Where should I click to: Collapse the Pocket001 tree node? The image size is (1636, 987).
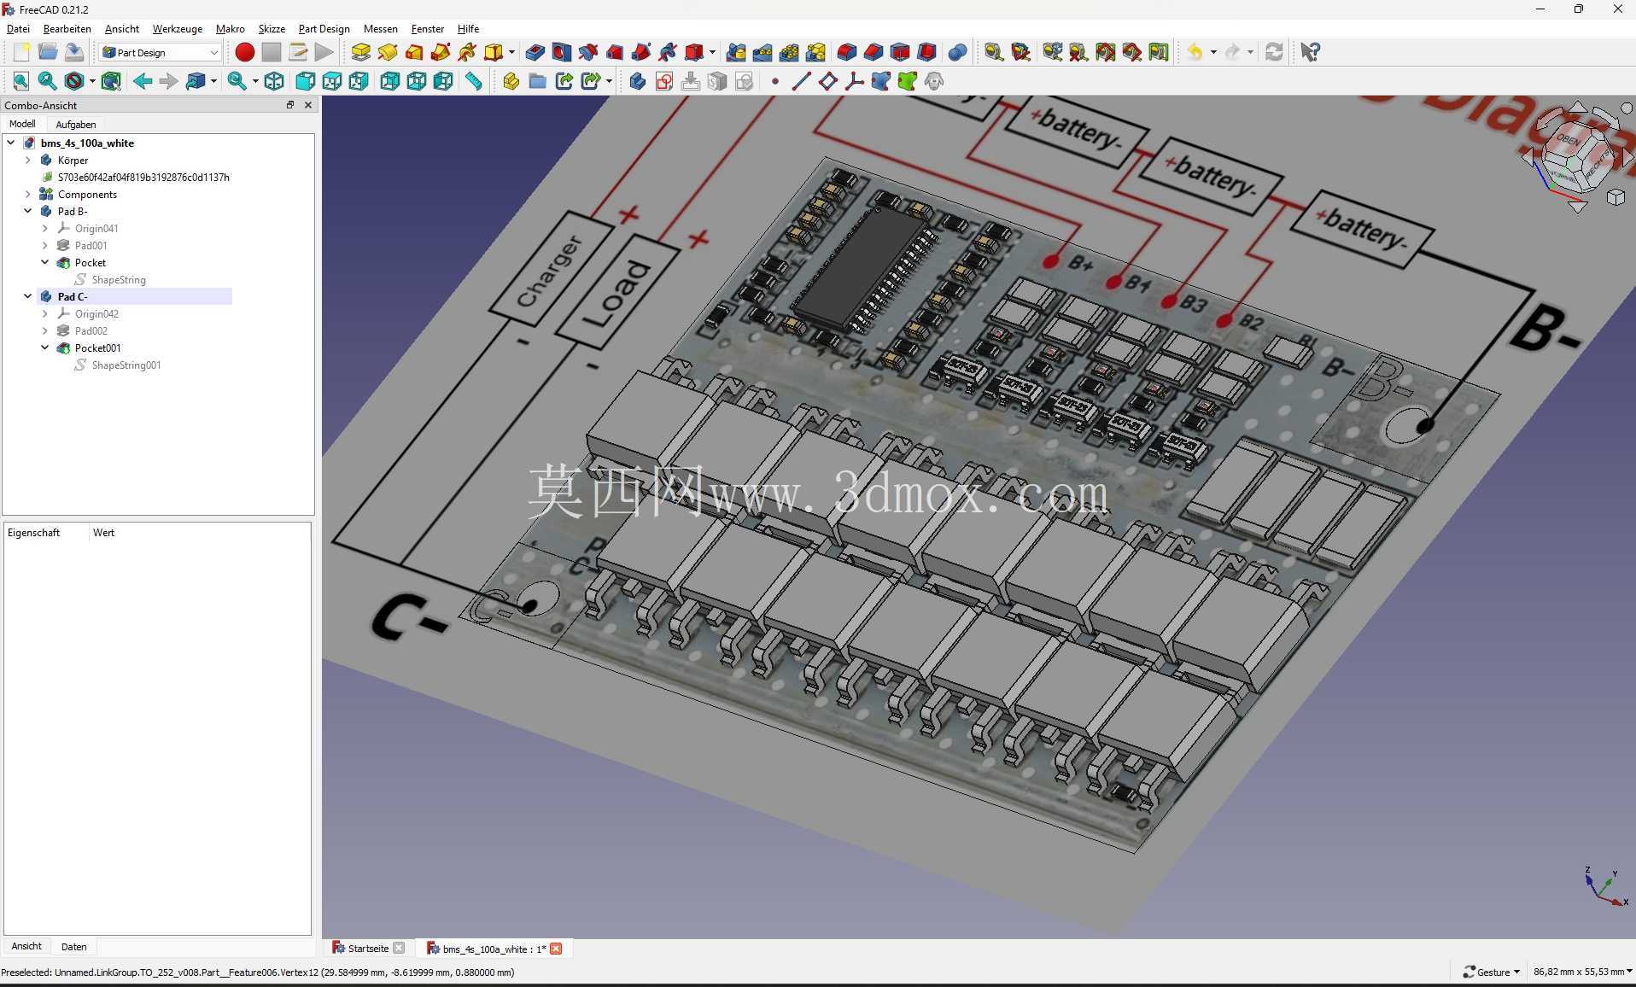pos(45,347)
